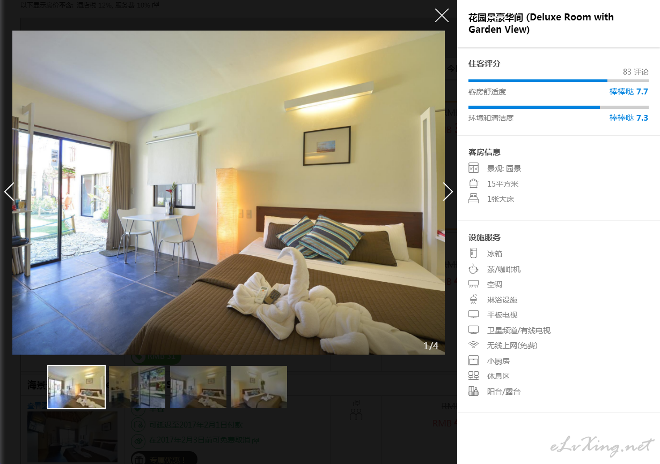Click the "1/4" photo counter

[431, 346]
